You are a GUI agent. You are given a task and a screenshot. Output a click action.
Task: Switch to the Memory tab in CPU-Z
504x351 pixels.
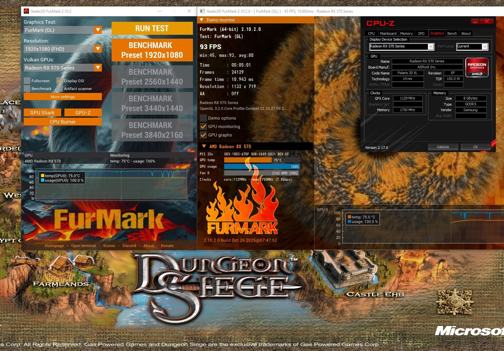[406, 33]
